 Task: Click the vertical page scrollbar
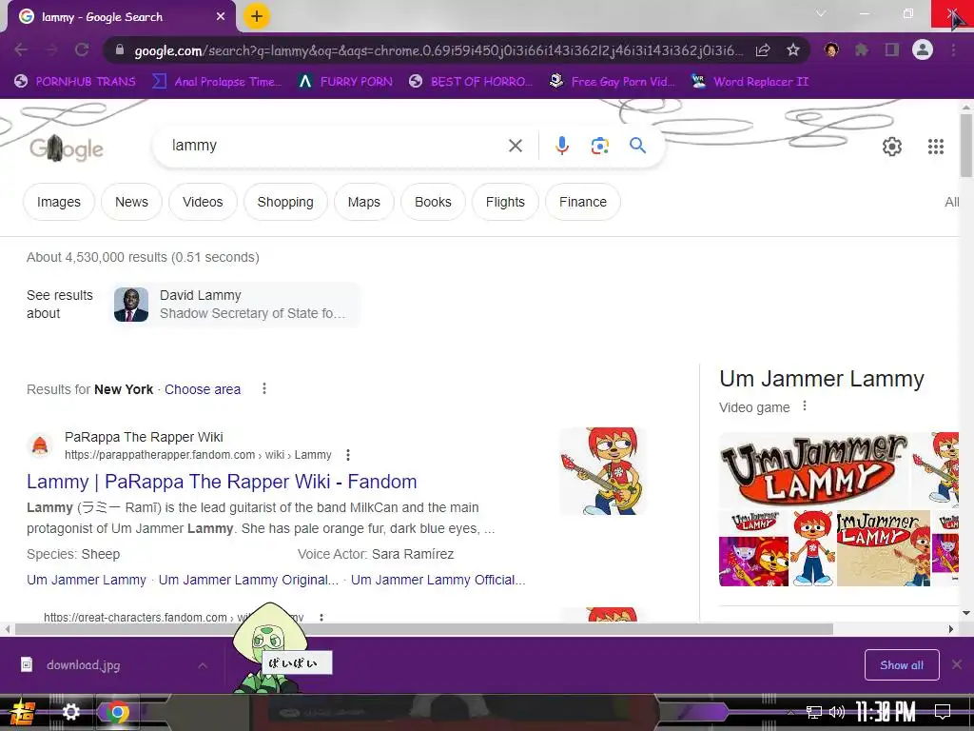(966, 145)
